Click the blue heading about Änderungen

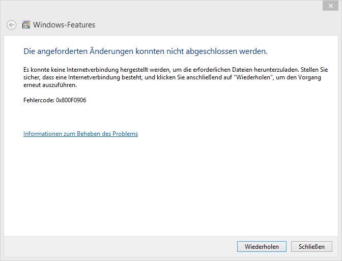click(x=145, y=51)
